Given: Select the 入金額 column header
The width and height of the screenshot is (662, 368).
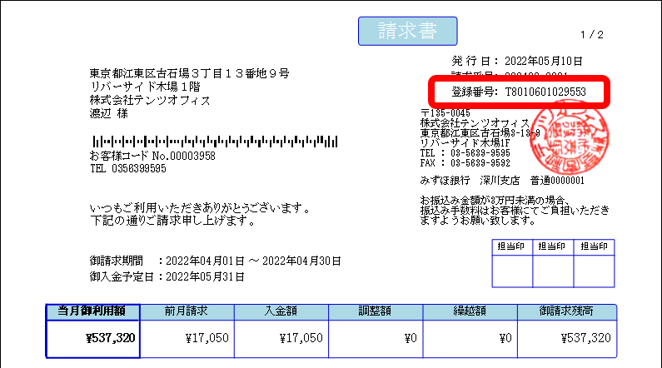Looking at the screenshot, I should coord(281,311).
